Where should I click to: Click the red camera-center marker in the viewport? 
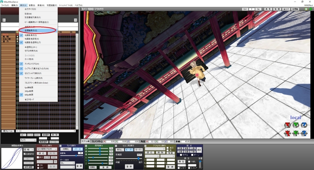197,75
